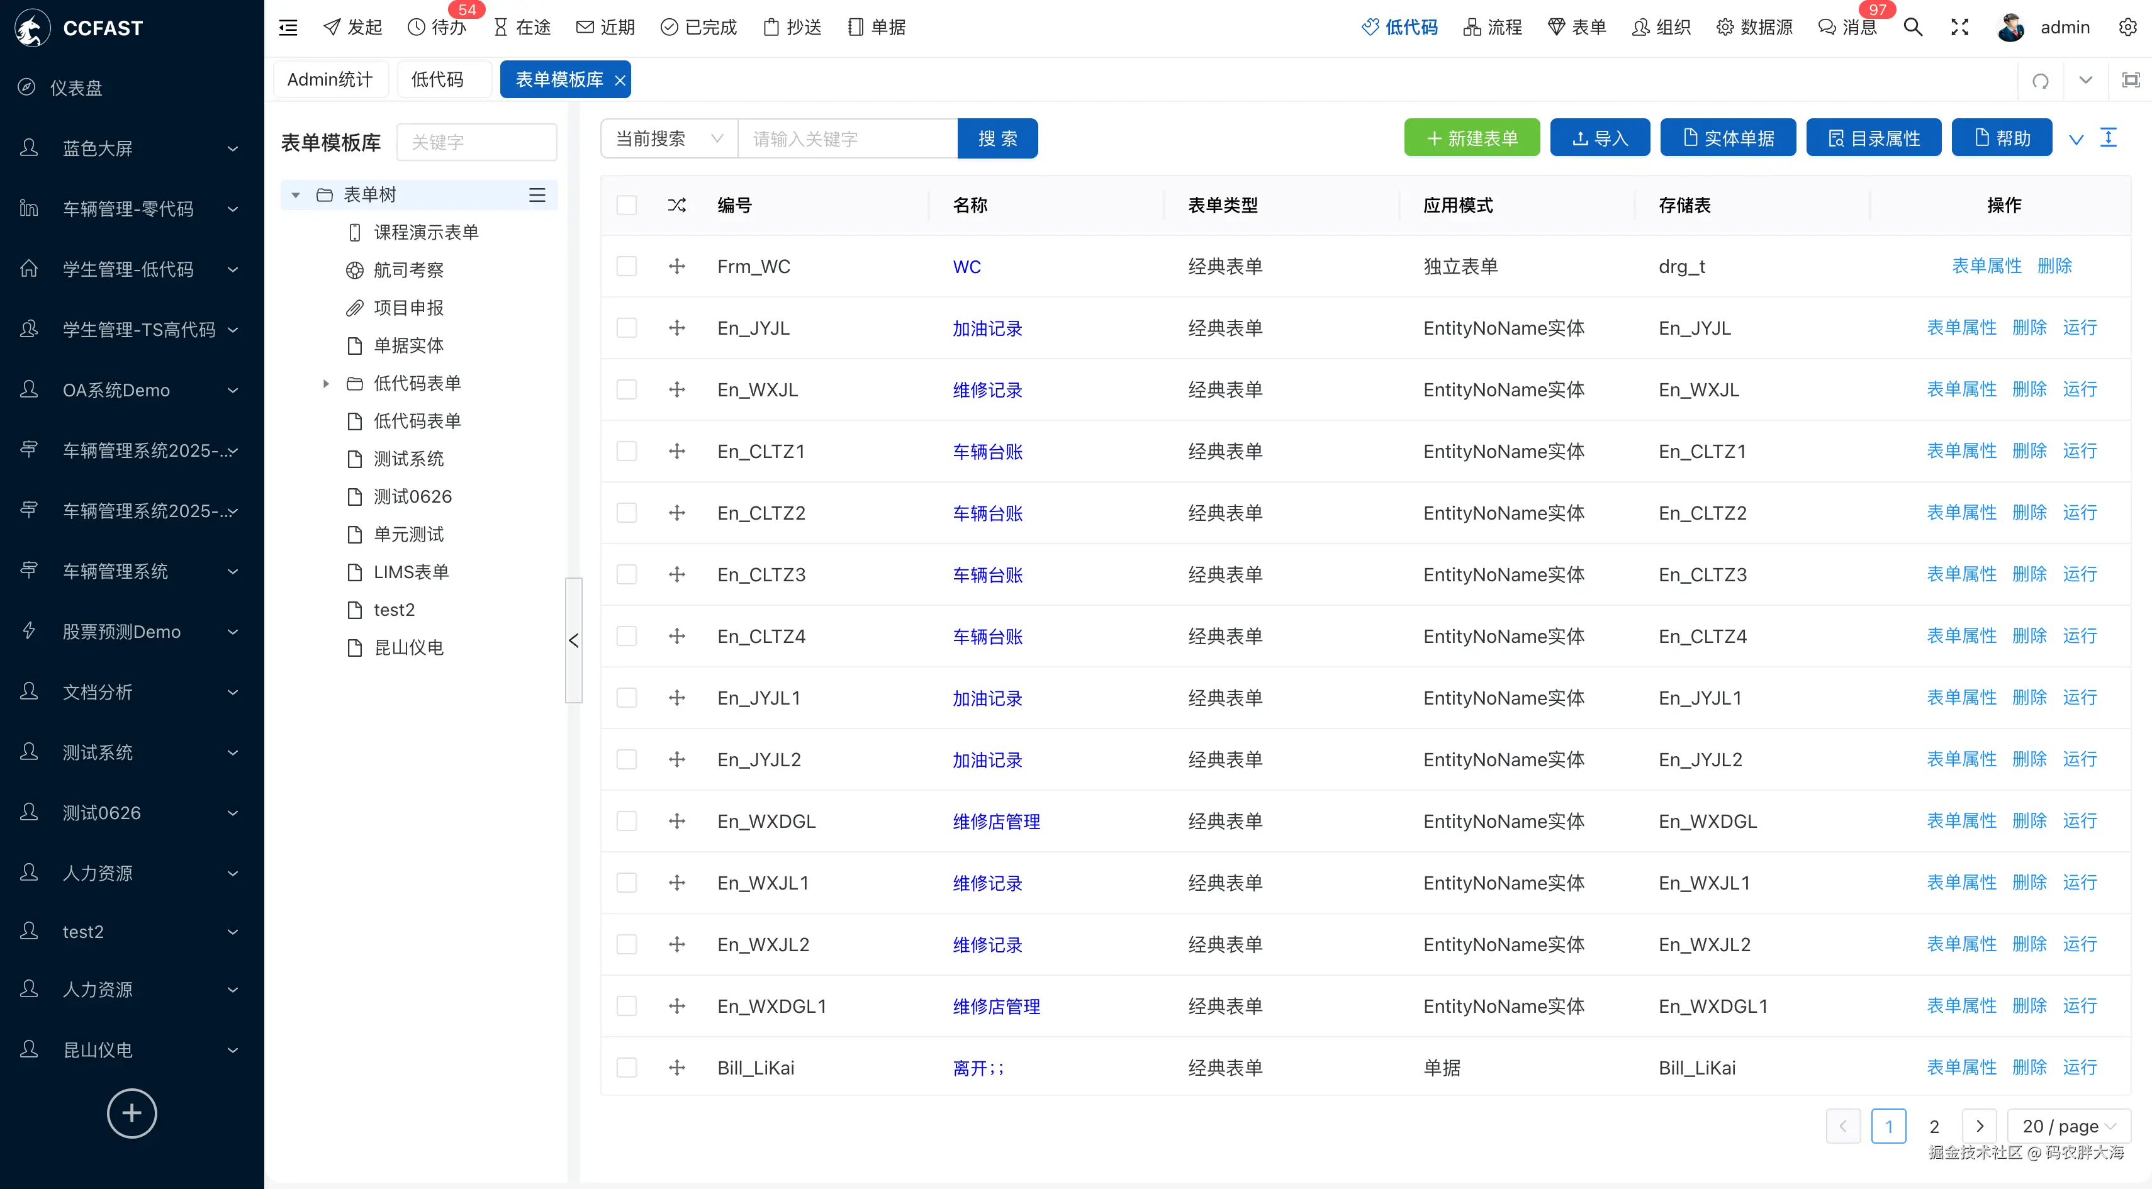This screenshot has width=2152, height=1189.
Task: Click the shuffle icon in table header
Action: [676, 206]
